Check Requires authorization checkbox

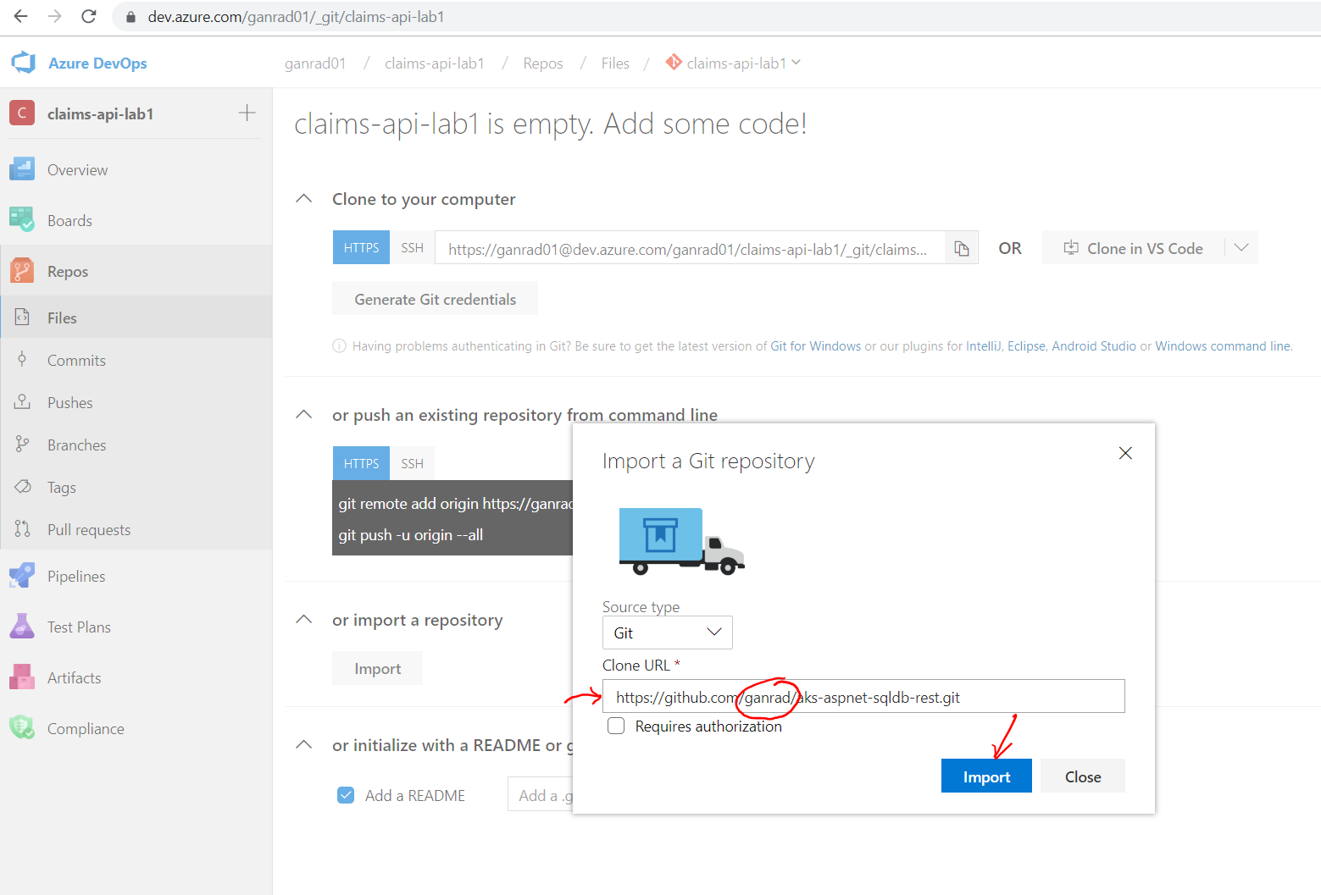pos(616,726)
